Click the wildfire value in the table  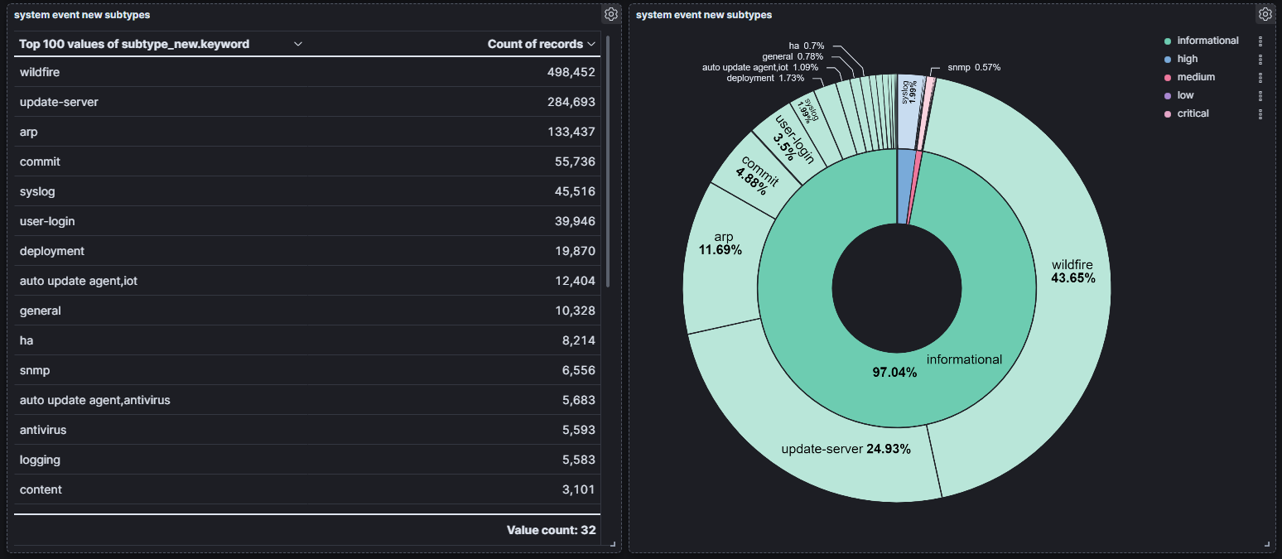point(40,72)
